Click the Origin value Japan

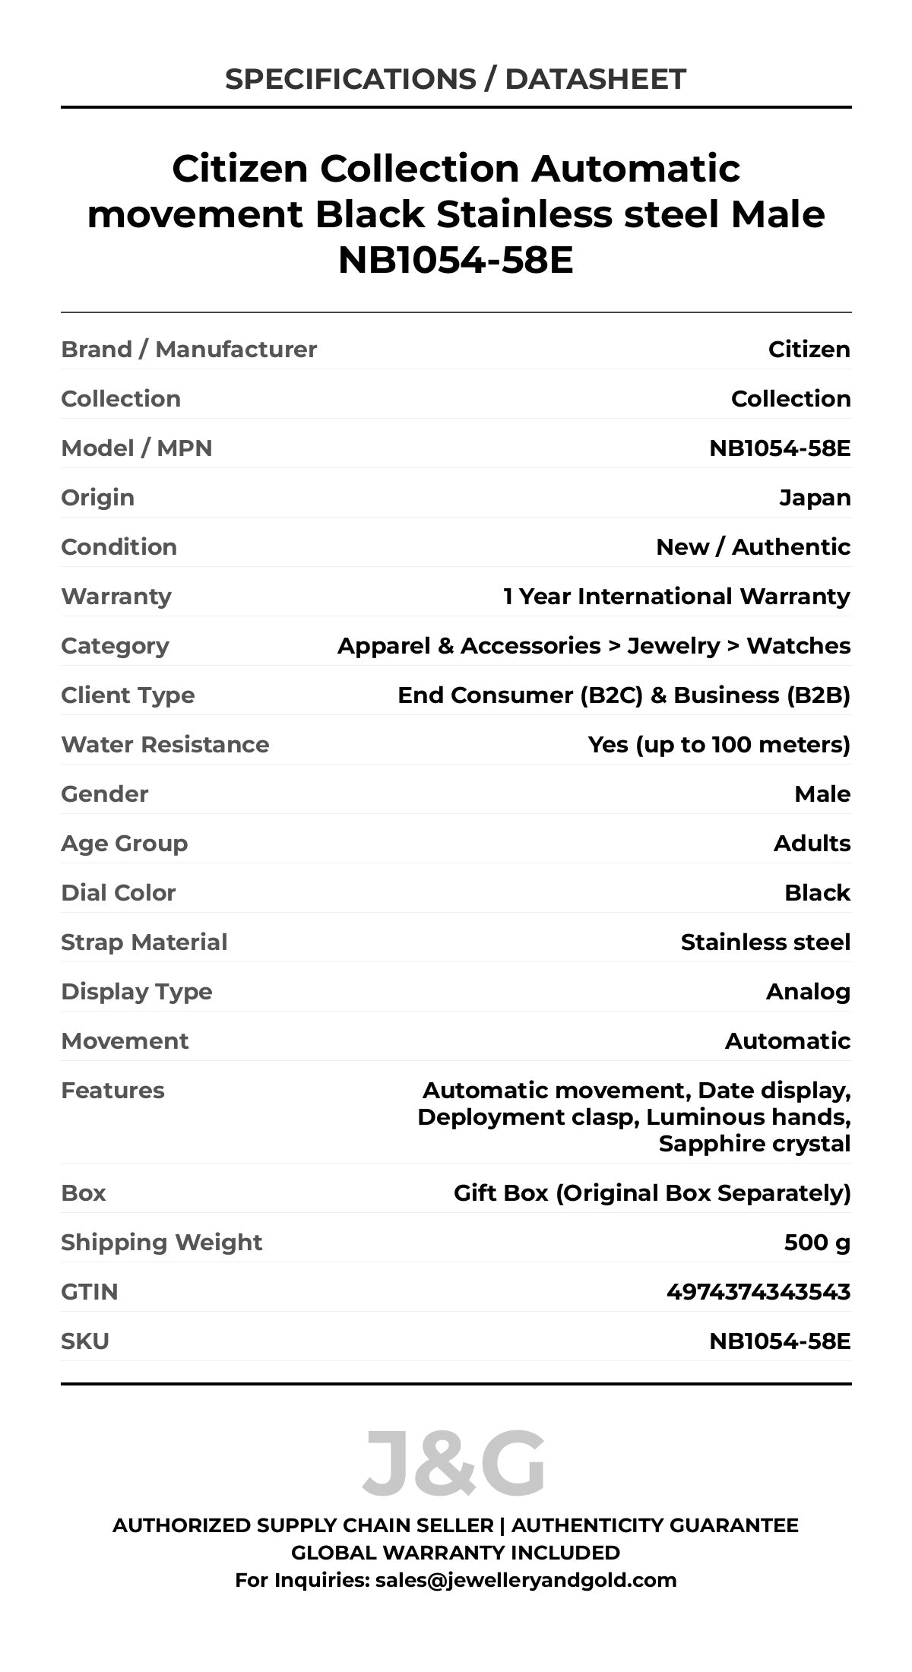pos(815,498)
